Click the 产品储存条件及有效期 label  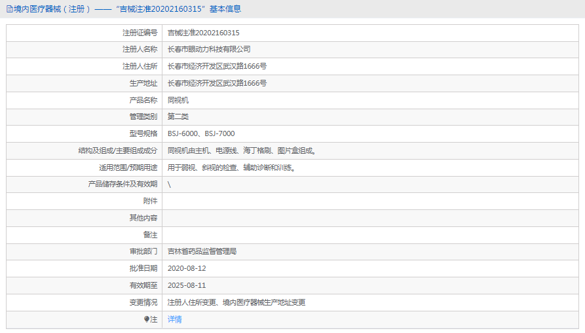pos(123,184)
